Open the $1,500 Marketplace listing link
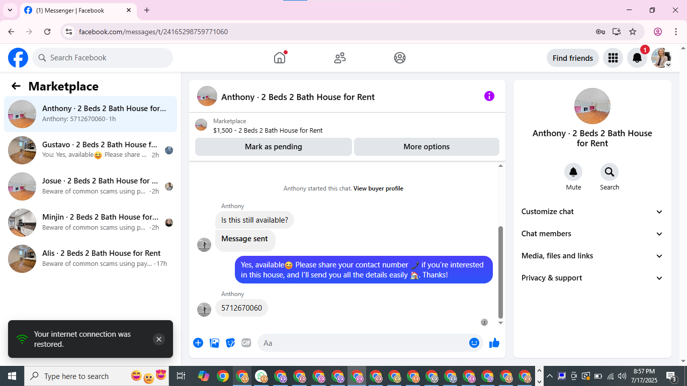Viewport: 687px width, 386px height. 268,130
